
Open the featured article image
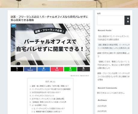point(50,44)
